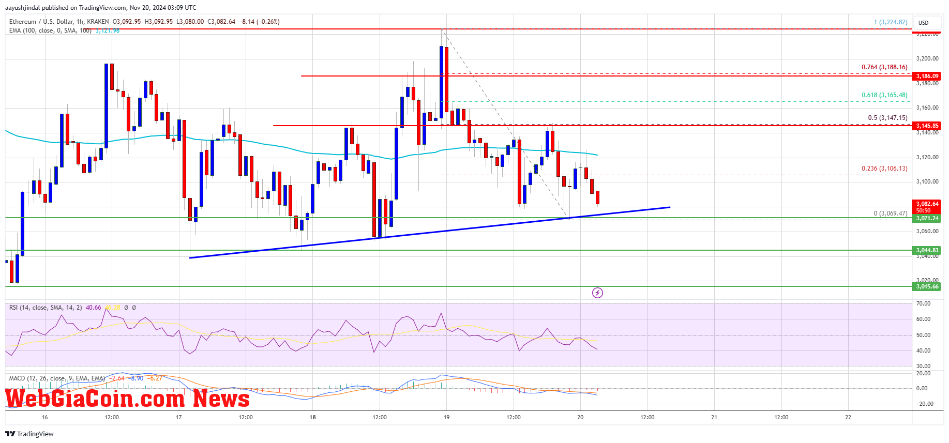Click the 3,200.00 price axis label
Viewport: 949px width, 443px height.
coord(927,59)
